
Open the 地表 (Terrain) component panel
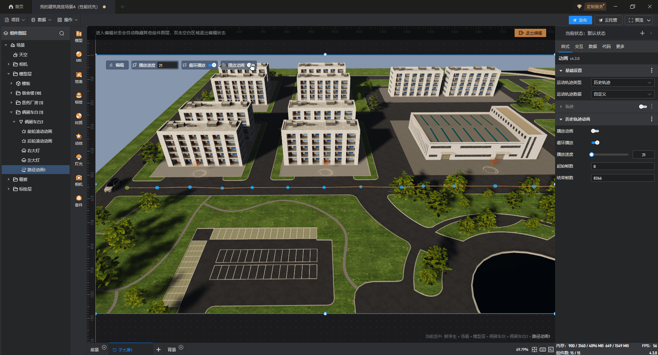click(x=79, y=77)
